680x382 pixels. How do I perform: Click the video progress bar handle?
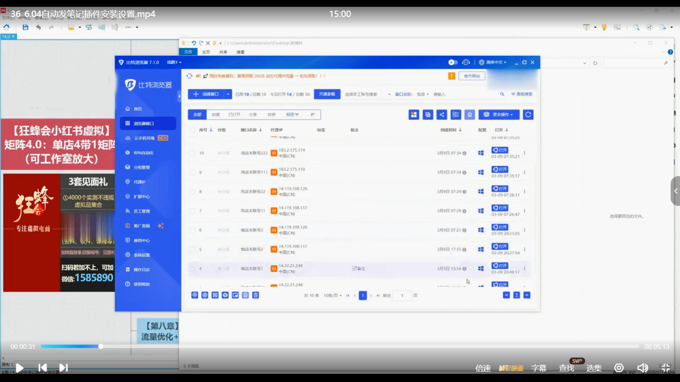click(101, 346)
